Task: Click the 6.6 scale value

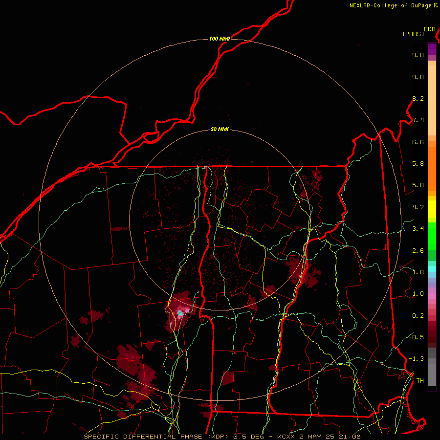Action: pos(418,142)
